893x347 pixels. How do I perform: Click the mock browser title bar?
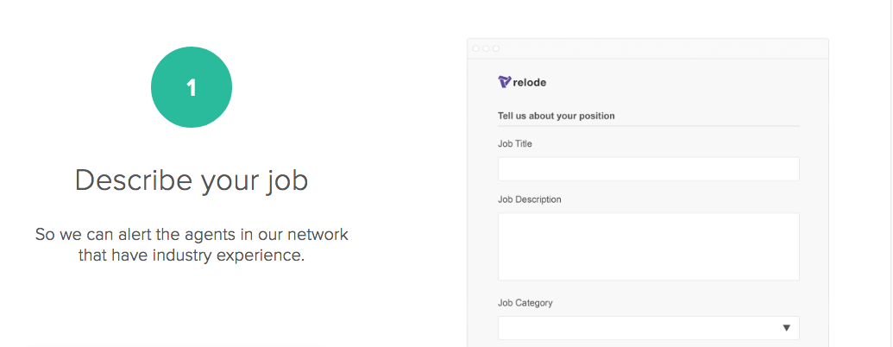click(648, 48)
